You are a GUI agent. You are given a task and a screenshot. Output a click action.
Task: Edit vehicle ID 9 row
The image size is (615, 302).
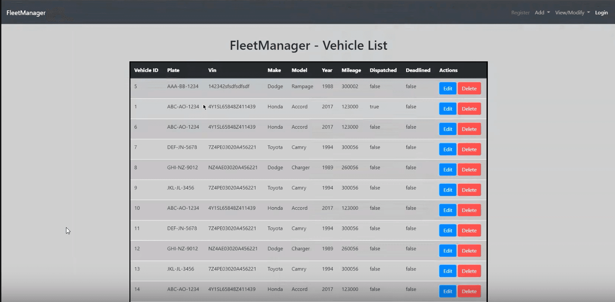448,190
